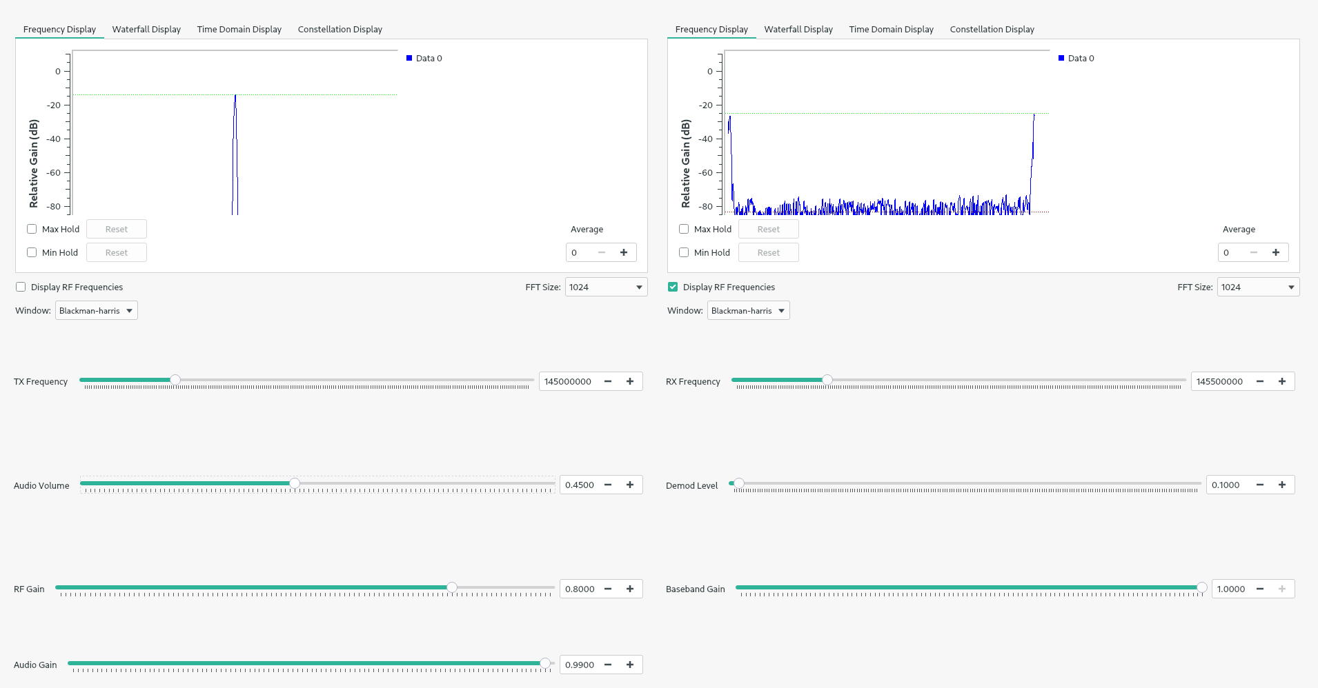Image resolution: width=1318 pixels, height=688 pixels.
Task: Open right Waterfall Display tab
Action: [798, 29]
